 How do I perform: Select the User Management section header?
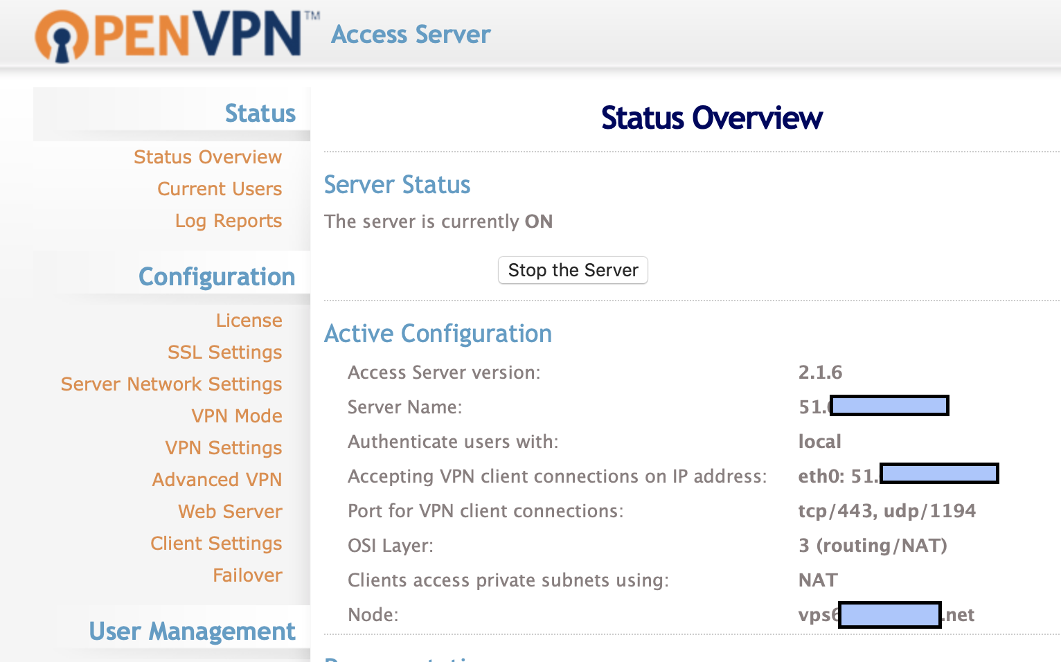click(x=193, y=632)
